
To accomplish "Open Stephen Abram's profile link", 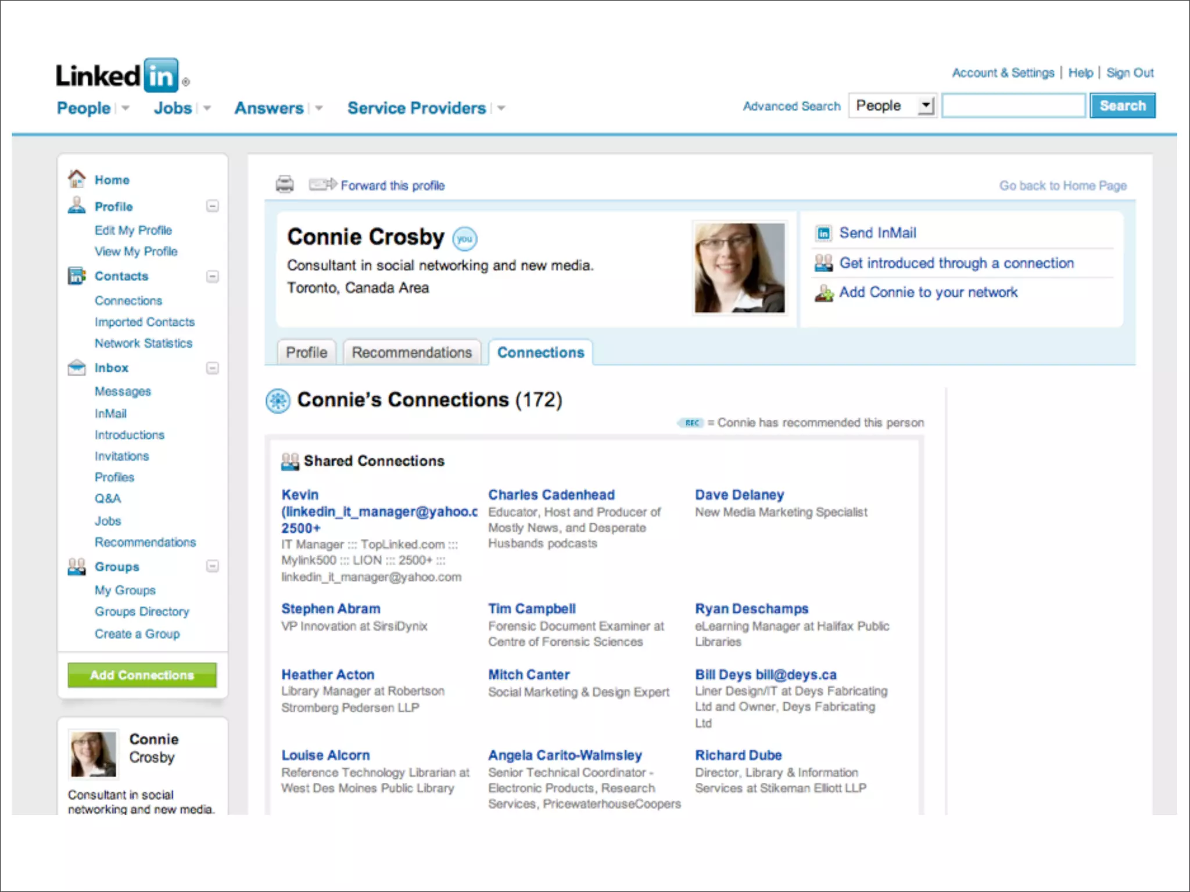I will pos(331,609).
